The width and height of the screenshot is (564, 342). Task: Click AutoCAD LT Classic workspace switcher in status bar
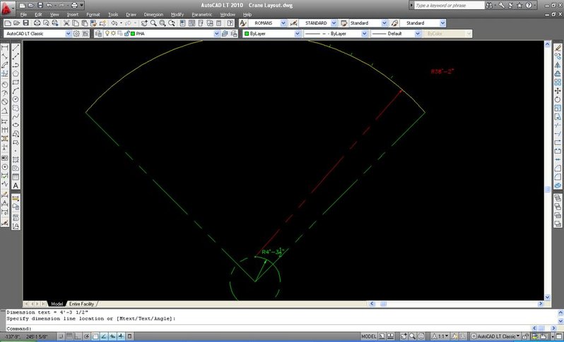click(495, 336)
